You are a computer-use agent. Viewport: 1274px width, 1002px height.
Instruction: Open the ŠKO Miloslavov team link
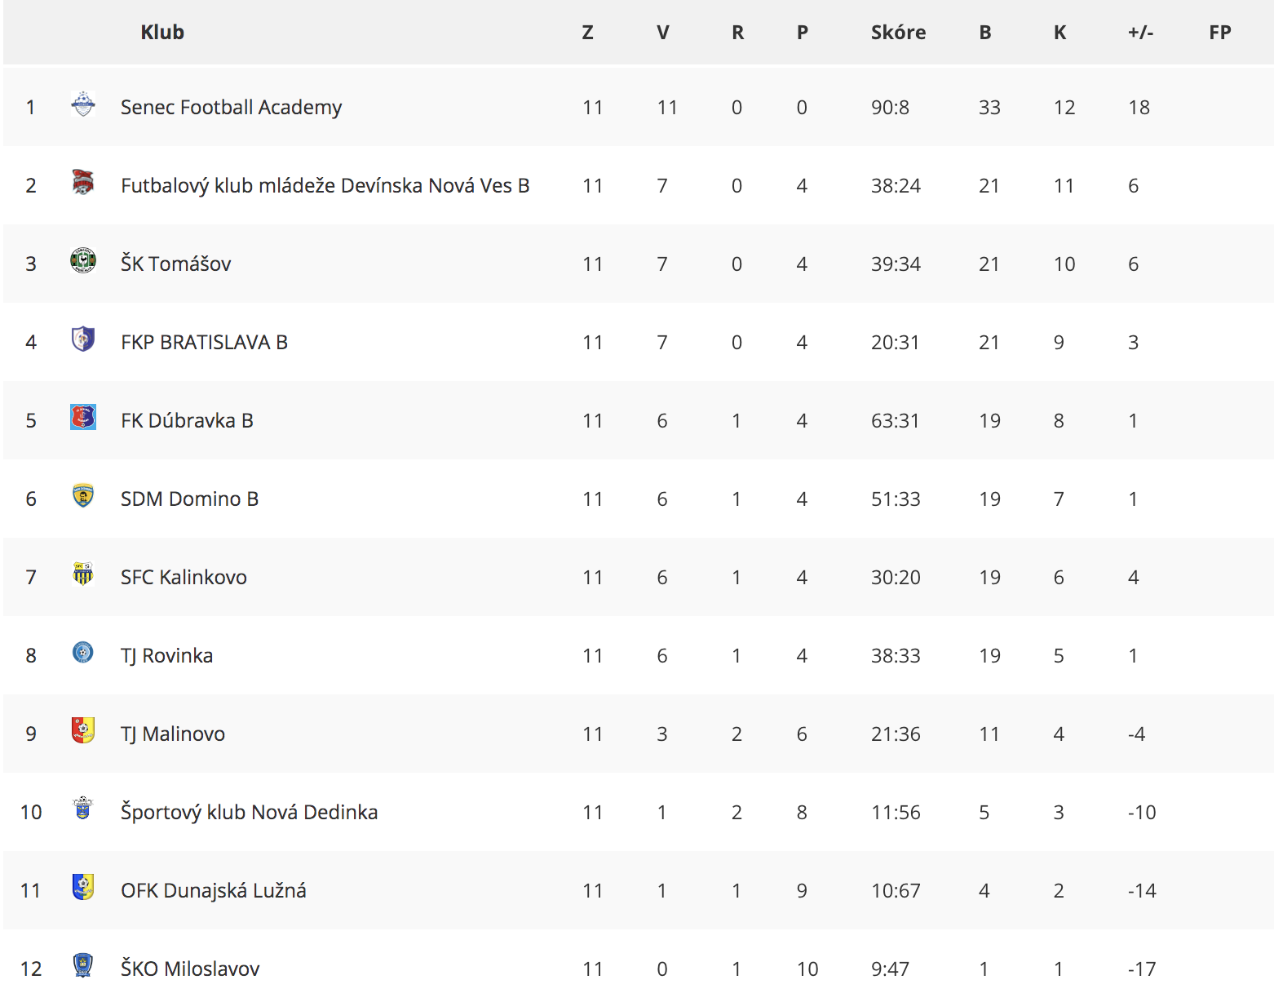click(190, 969)
